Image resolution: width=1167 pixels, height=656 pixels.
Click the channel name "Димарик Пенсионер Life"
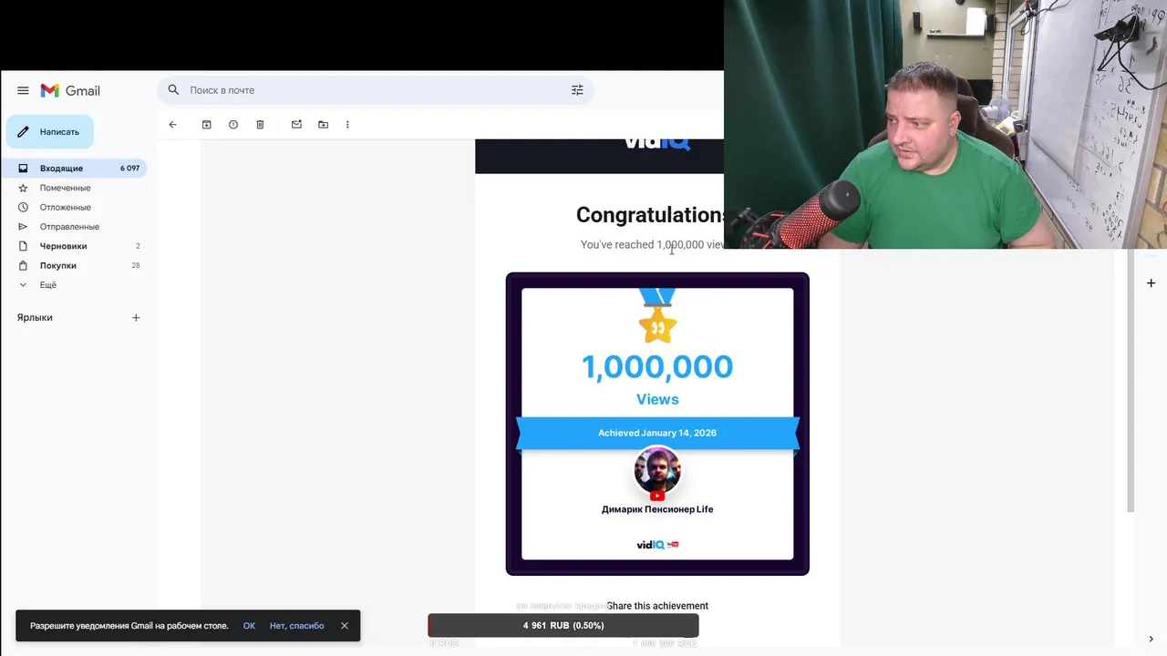coord(657,509)
